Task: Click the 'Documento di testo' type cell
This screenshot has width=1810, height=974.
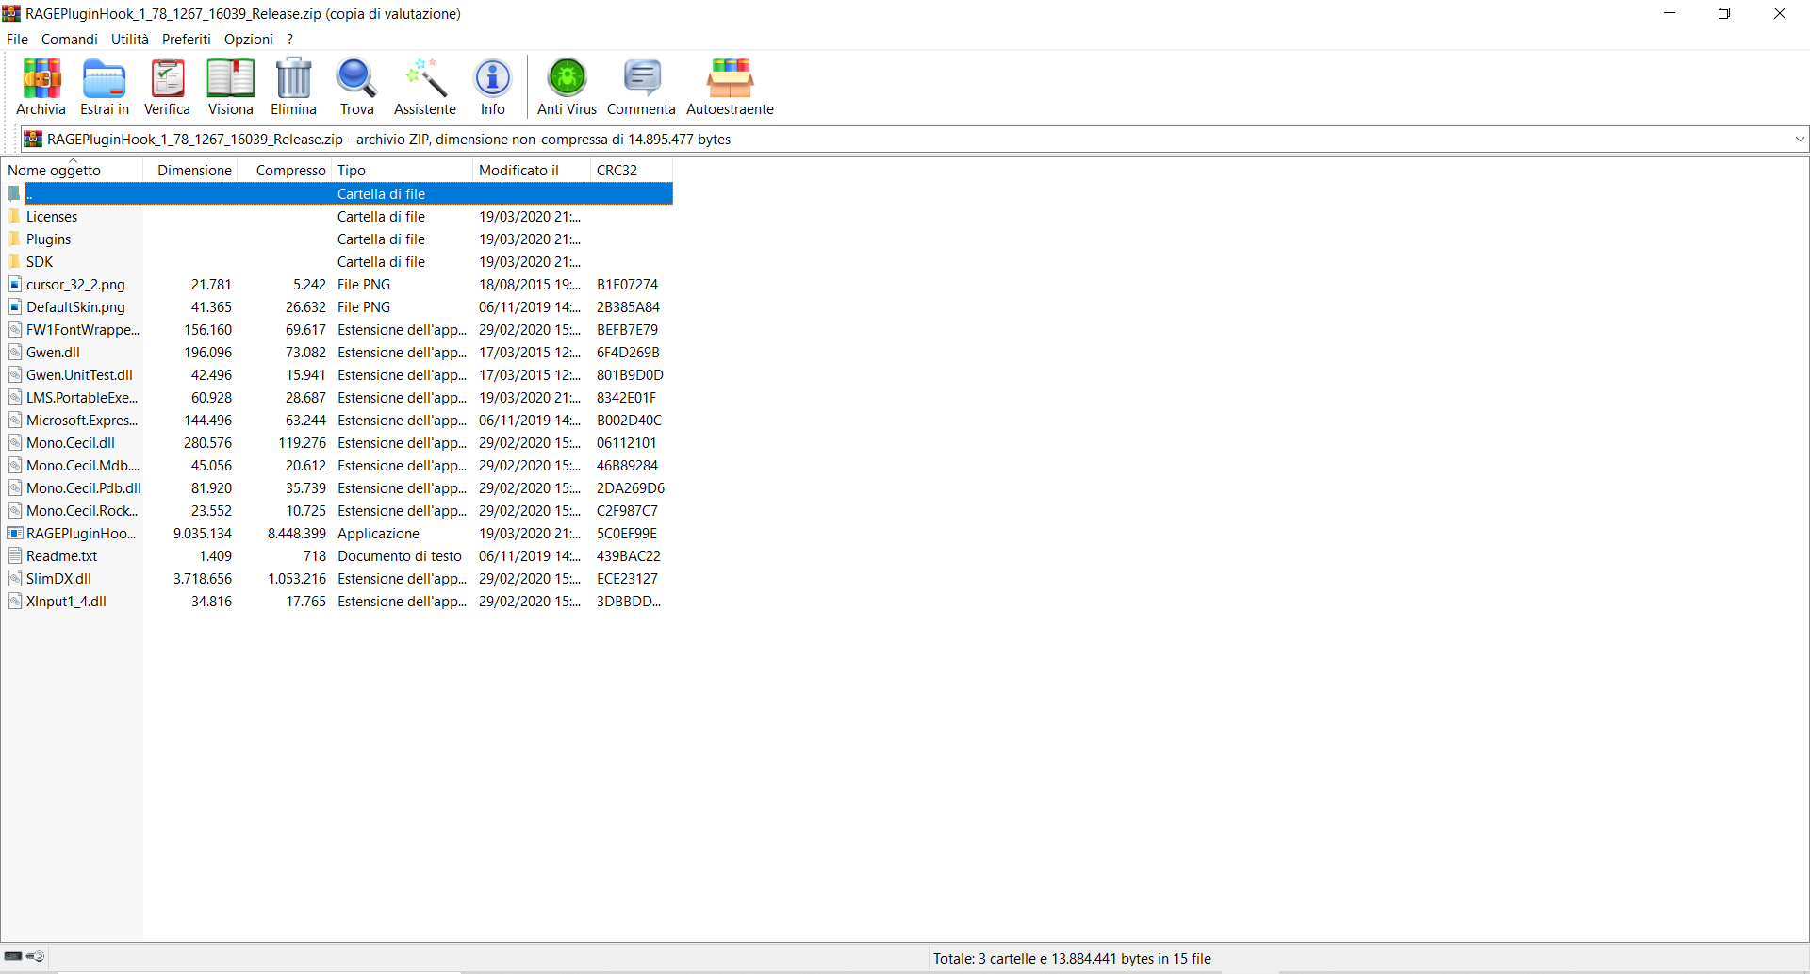Action: (x=400, y=556)
